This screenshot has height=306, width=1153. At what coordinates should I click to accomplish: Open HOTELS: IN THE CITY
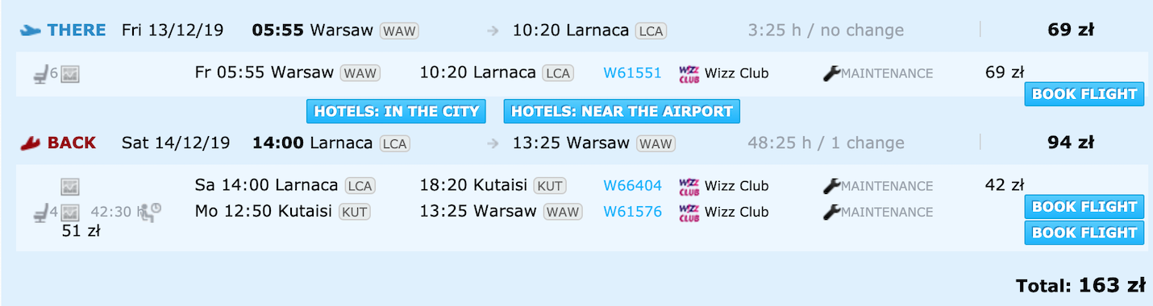pyautogui.click(x=396, y=111)
